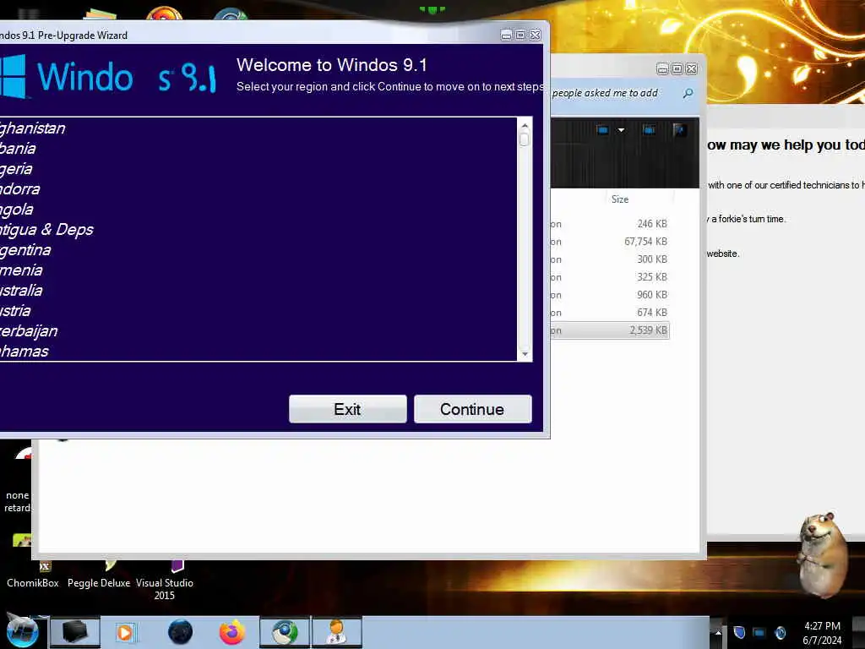Screen dimensions: 865x649
Task: Open the Explorer help icon
Action: [679, 129]
